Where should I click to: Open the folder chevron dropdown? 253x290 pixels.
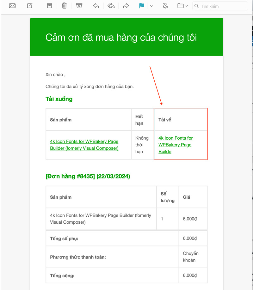point(186,6)
